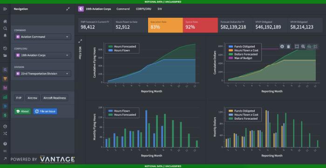326x168 pixels.
Task: Open the blue double-chevron app icon
Action: pyautogui.click(x=5, y=106)
